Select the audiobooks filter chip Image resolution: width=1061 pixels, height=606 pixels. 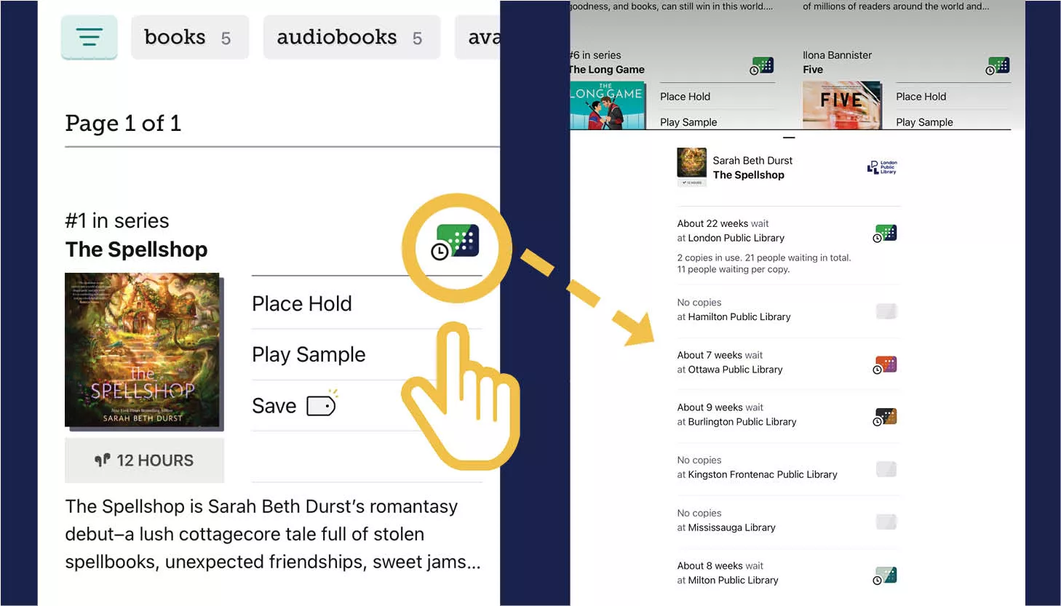pos(351,37)
